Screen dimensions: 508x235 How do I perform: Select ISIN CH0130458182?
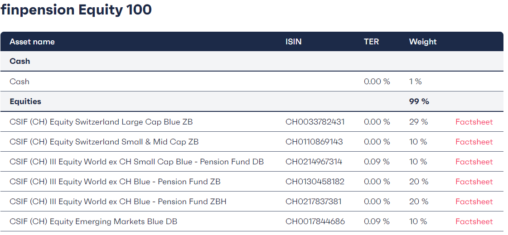click(315, 182)
